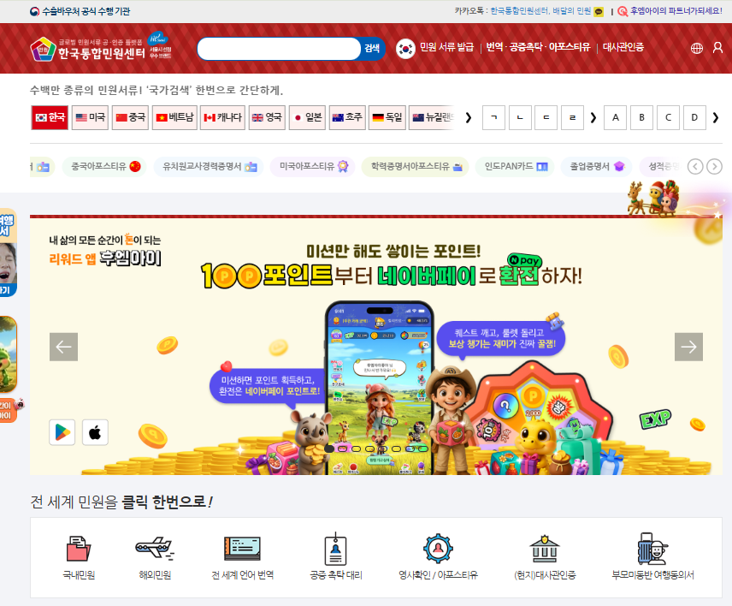This screenshot has height=606, width=732.
Task: Open the 번역·공증촉탁·아포스티유 menu
Action: (538, 47)
